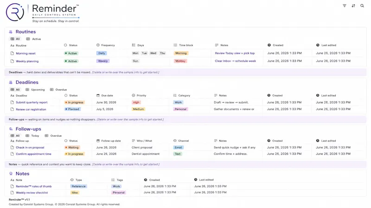Switch to Upcoming tab in Deadlines
The image size is (371, 208).
point(35,90)
